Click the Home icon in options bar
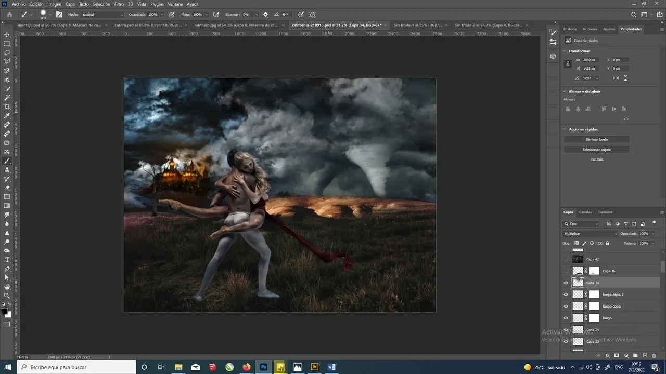Screen dimensions: 666x374 tap(9, 15)
